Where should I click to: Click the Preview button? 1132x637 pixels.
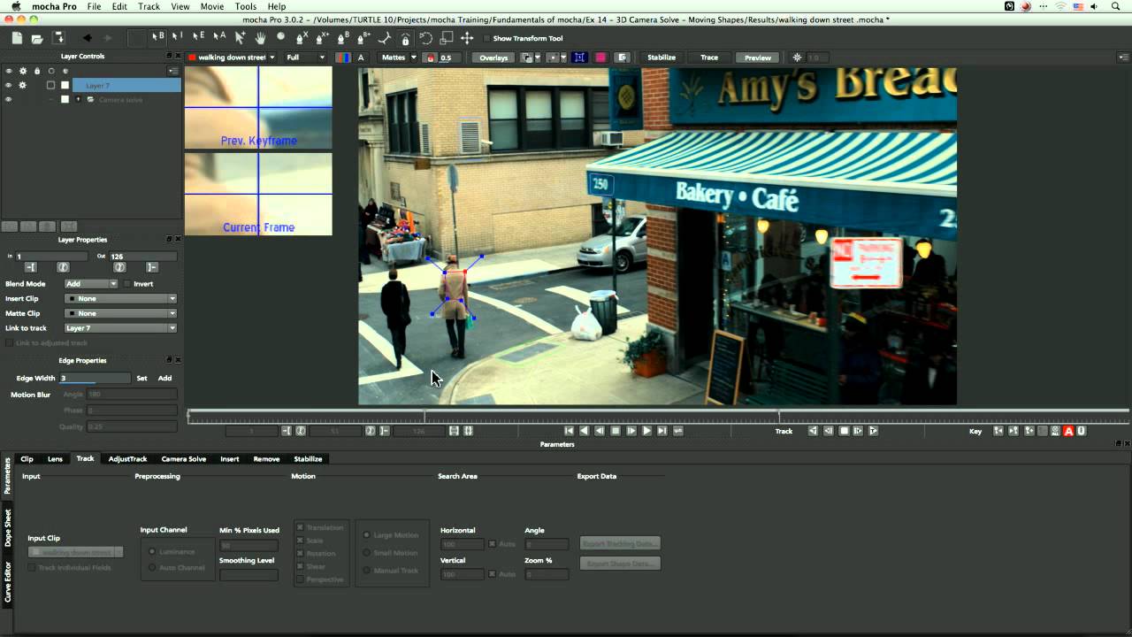coord(758,58)
